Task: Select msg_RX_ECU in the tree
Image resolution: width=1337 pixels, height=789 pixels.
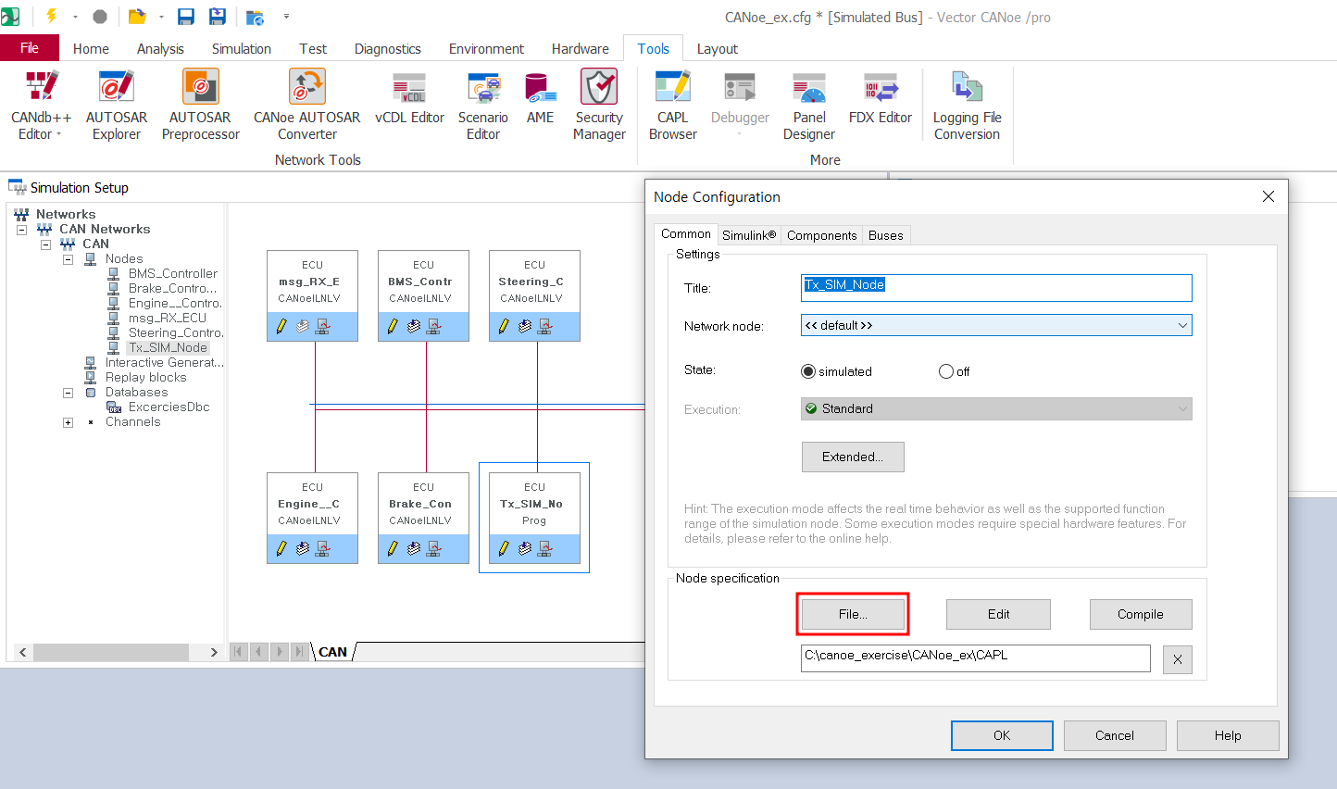Action: (x=168, y=318)
